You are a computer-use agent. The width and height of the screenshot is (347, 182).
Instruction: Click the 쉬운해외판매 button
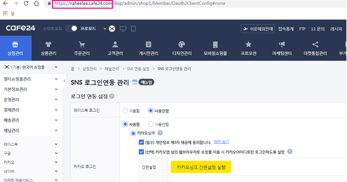click(x=258, y=29)
